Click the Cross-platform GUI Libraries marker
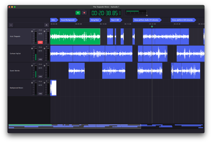212x143 pixels. pyautogui.click(x=183, y=20)
